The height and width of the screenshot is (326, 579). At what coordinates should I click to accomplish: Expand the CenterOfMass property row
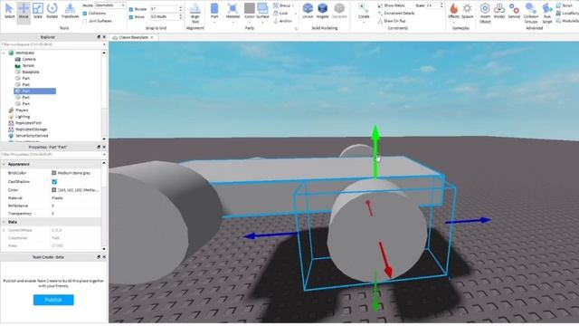(4, 230)
